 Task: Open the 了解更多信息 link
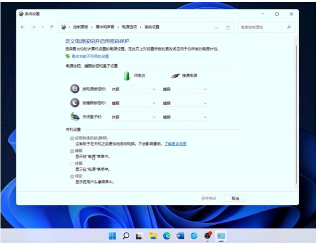click(175, 144)
